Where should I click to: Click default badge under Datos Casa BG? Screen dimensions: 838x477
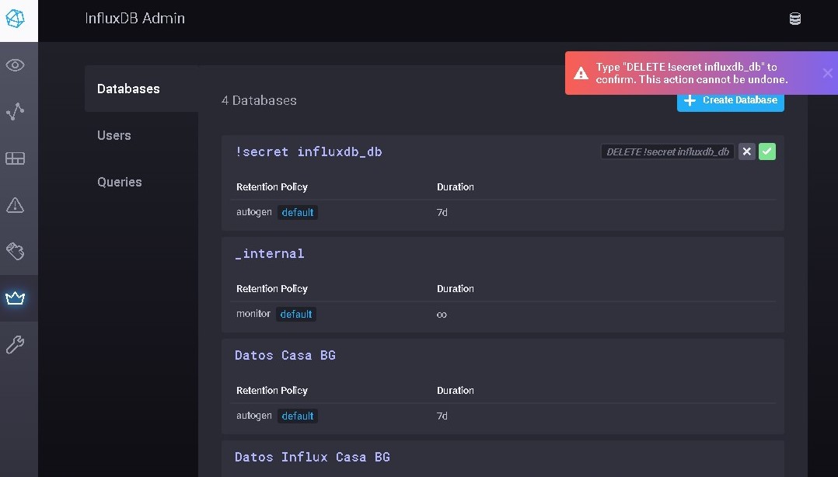pyautogui.click(x=298, y=416)
